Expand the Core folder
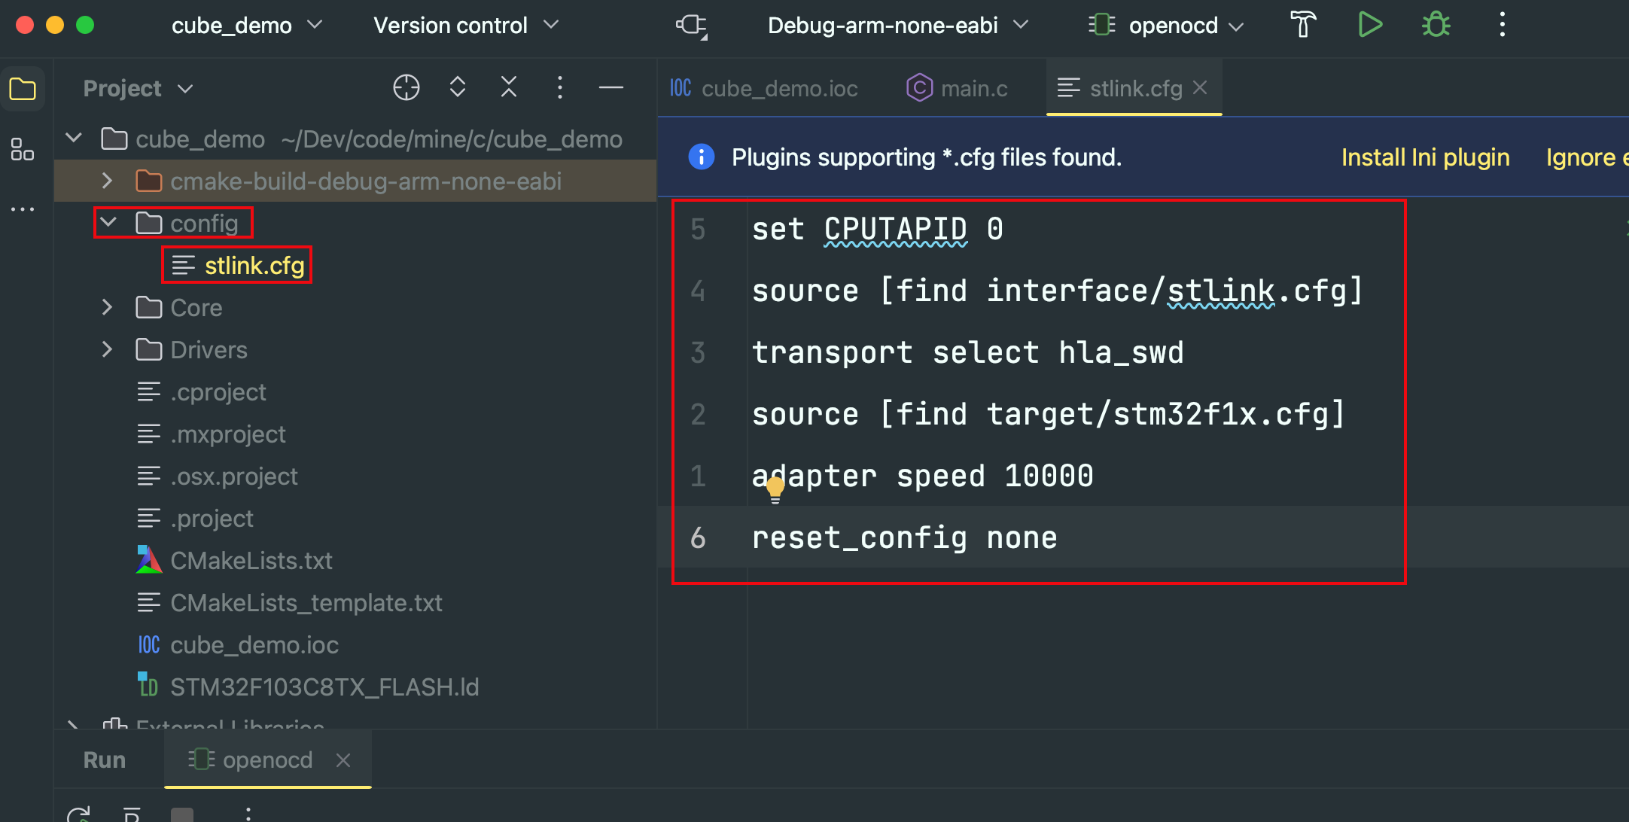 tap(107, 307)
